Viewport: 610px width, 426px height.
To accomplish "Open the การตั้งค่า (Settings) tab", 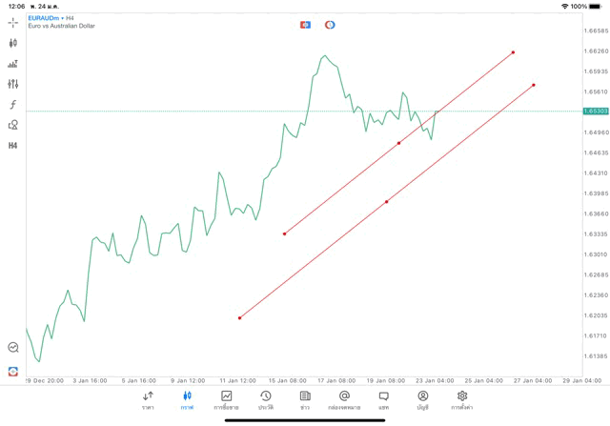I will coord(462,400).
